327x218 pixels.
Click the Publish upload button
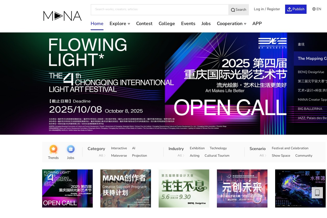tap(296, 9)
